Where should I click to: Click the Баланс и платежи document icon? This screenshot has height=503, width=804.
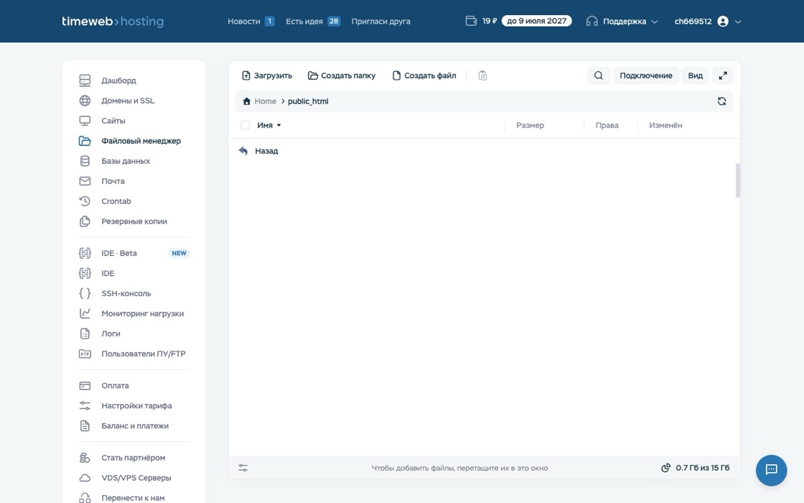[85, 425]
